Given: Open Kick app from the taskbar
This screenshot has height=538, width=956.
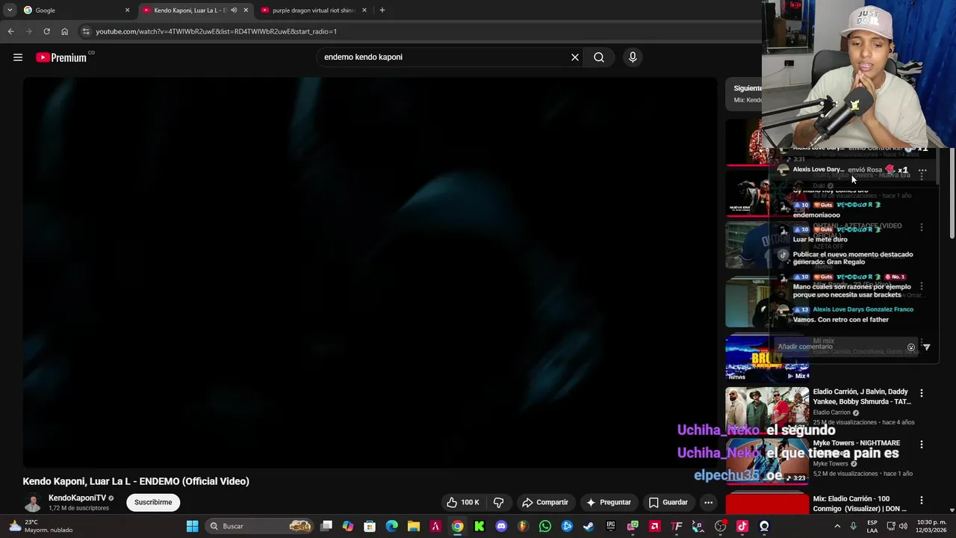Looking at the screenshot, I should pyautogui.click(x=479, y=526).
